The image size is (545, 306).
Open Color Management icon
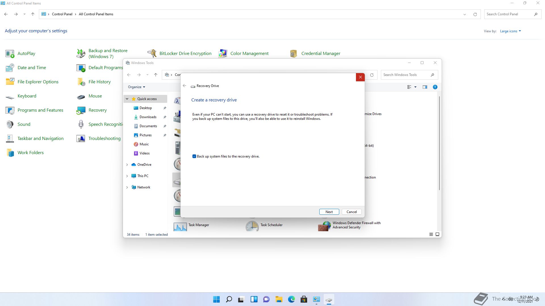[x=223, y=53]
